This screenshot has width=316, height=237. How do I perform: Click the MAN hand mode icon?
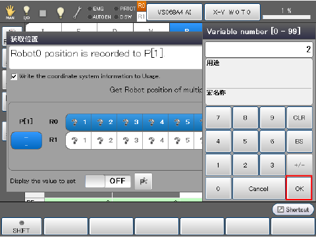click(x=10, y=12)
